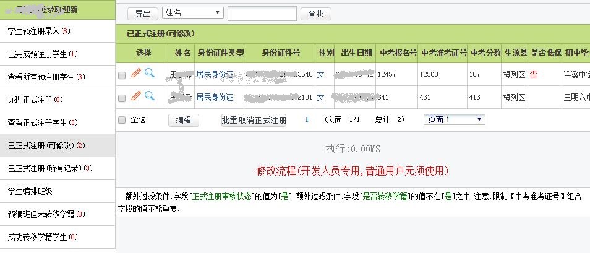590x253 pixels.
Task: Click 居民身份证 in the row with 12457
Action: (215, 75)
